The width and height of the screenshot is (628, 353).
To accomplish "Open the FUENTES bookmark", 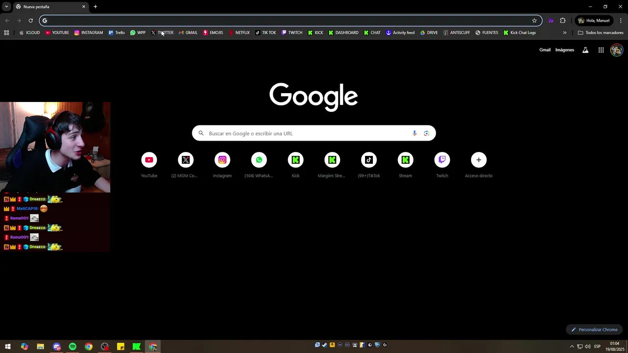I will click(x=487, y=33).
